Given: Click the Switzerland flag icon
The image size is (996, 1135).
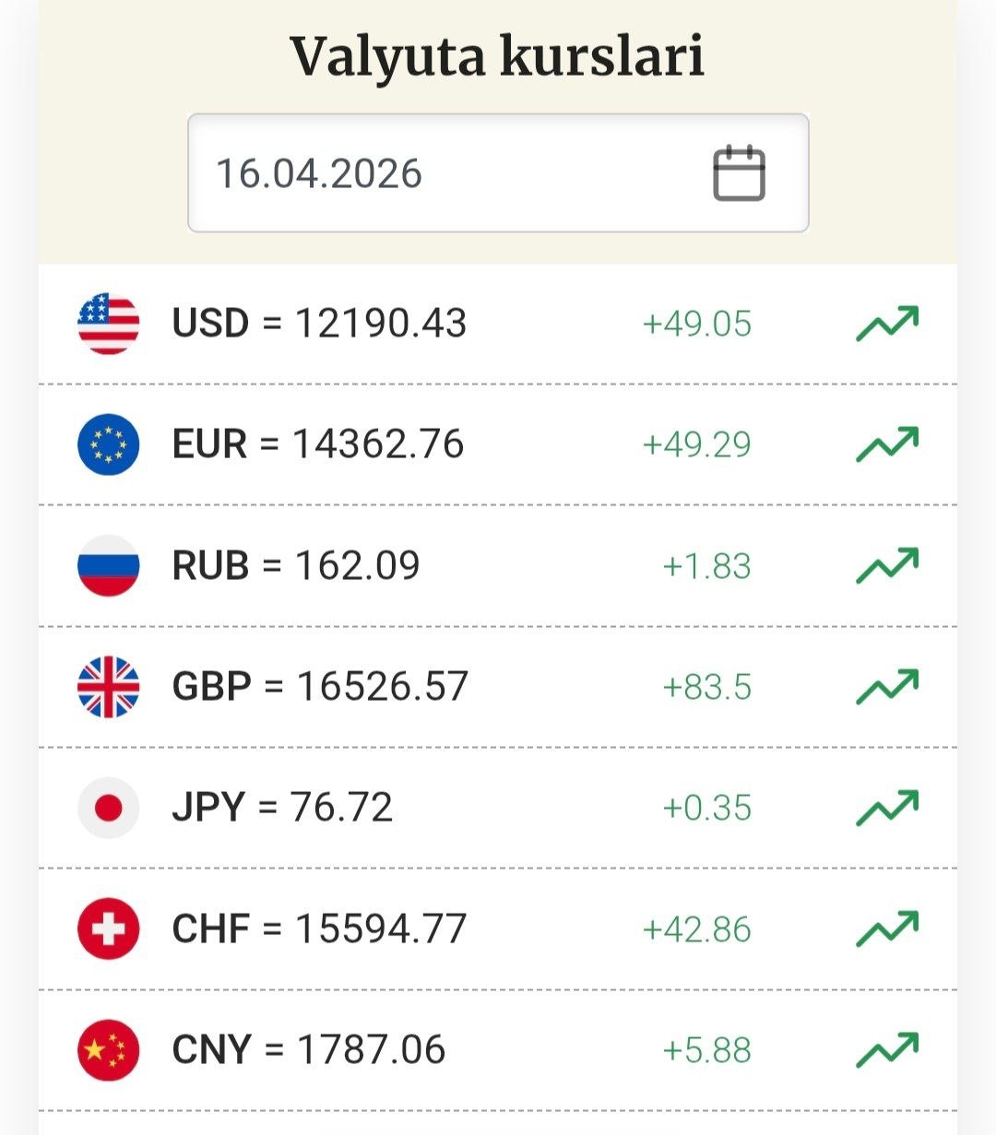Looking at the screenshot, I should tap(109, 928).
